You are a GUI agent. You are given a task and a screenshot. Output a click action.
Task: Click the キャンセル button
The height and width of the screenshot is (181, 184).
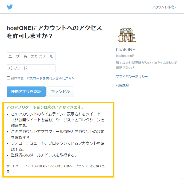(x=60, y=92)
